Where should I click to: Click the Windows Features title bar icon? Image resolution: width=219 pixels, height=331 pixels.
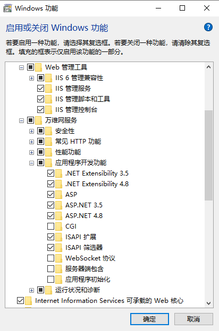point(8,8)
